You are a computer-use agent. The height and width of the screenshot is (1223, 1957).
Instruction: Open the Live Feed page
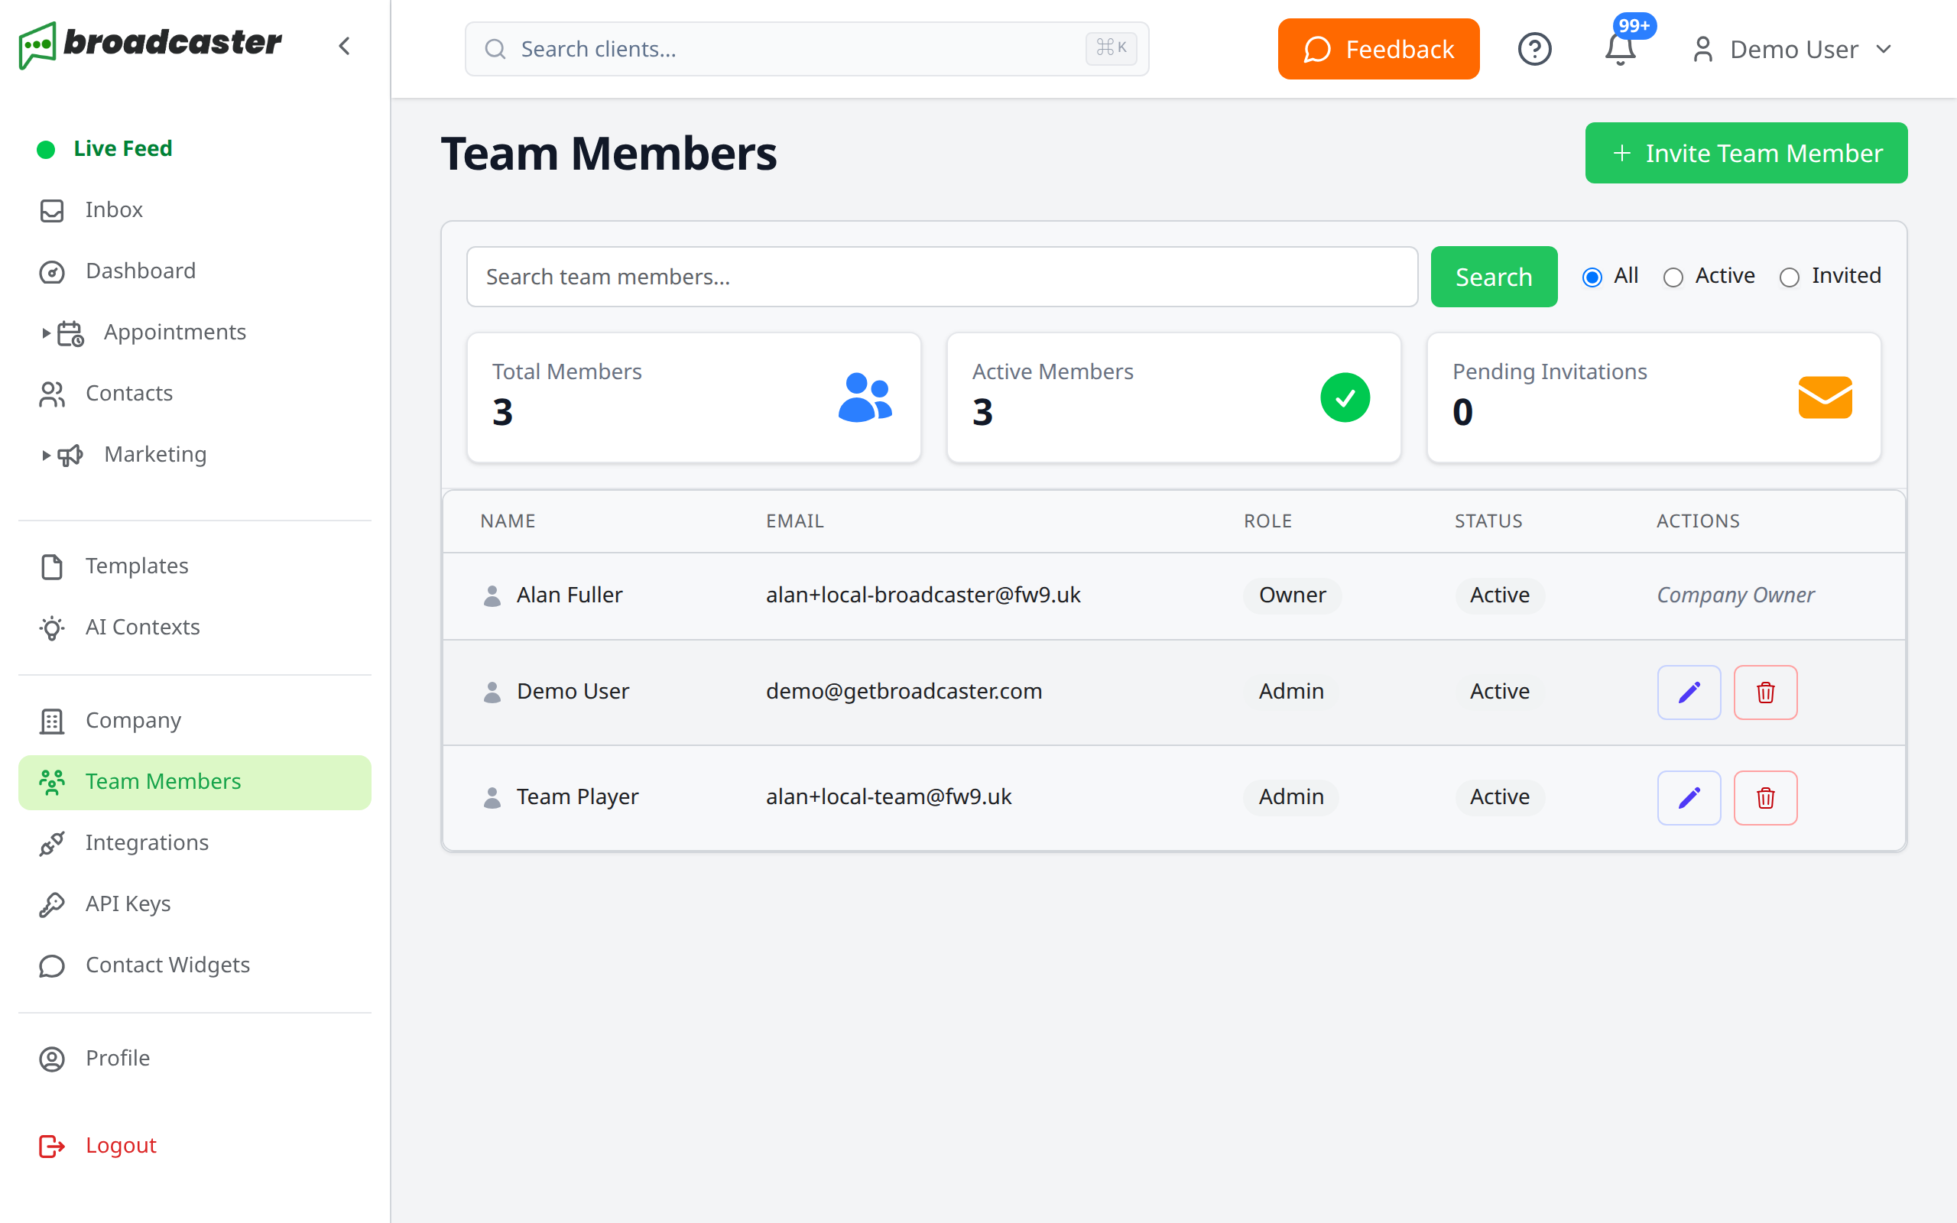click(x=194, y=149)
